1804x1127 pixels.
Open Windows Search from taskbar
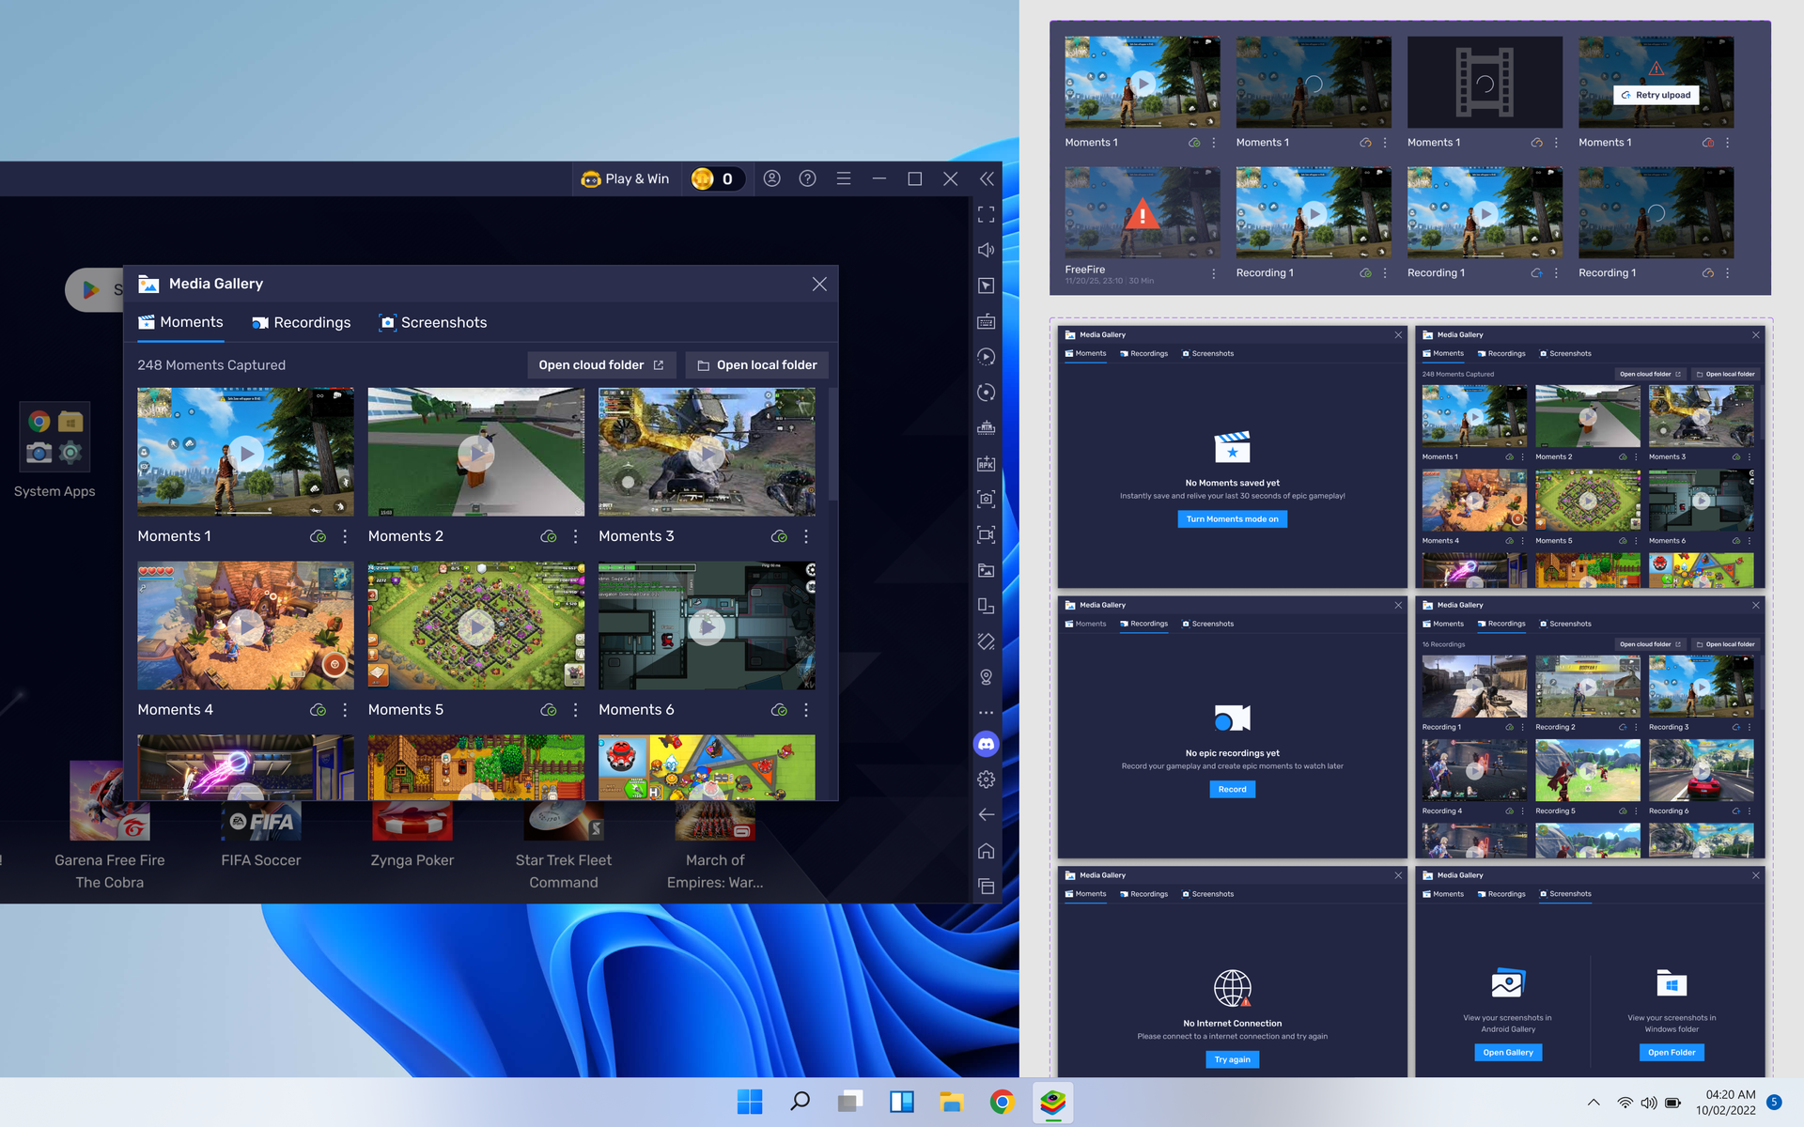coord(800,1102)
